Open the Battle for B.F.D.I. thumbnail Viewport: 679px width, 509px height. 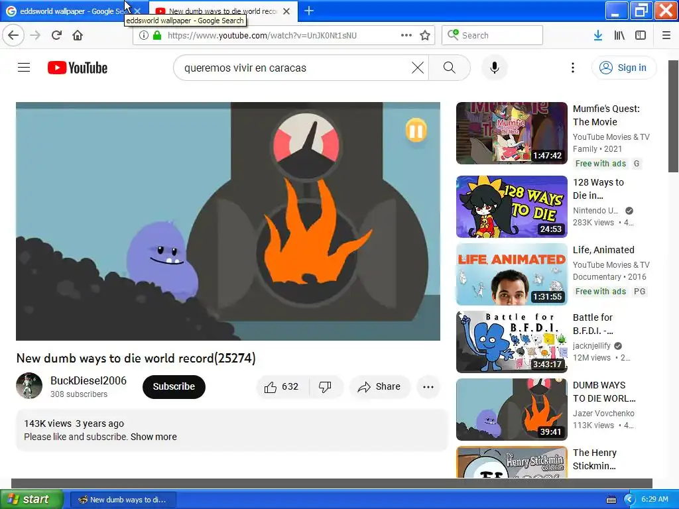511,341
